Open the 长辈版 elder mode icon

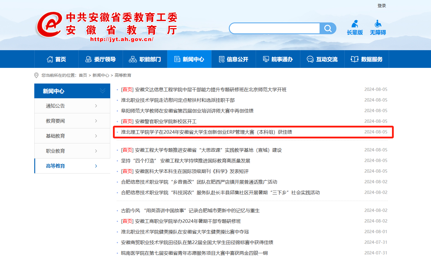pyautogui.click(x=355, y=24)
